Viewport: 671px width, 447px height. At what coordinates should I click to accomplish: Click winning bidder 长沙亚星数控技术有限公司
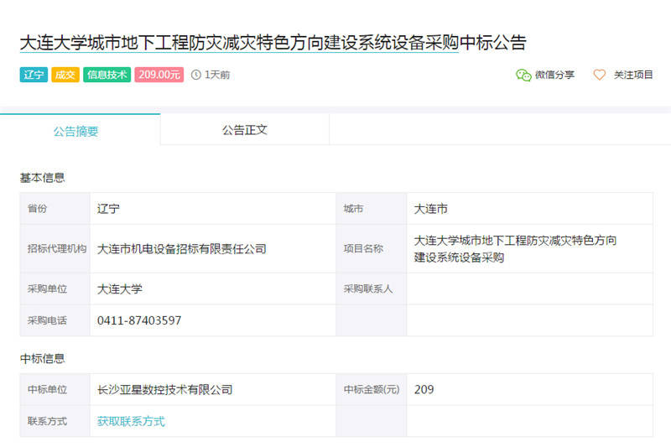coord(165,389)
